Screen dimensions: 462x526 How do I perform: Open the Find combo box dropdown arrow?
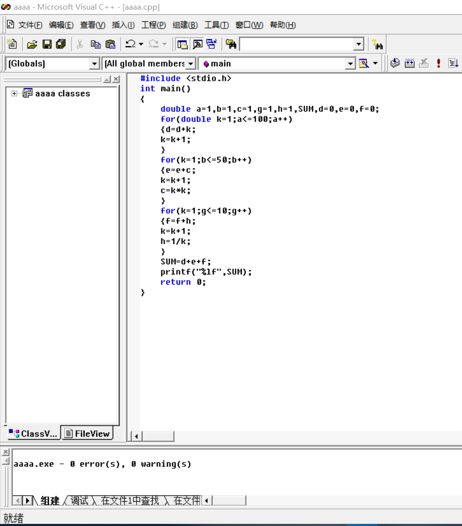(x=359, y=44)
